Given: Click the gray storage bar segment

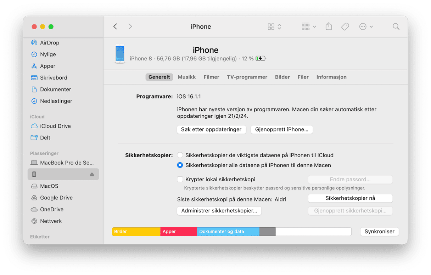Looking at the screenshot, I should 267,232.
